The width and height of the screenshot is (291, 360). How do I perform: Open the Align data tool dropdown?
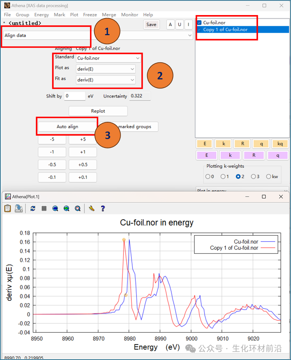[98, 35]
